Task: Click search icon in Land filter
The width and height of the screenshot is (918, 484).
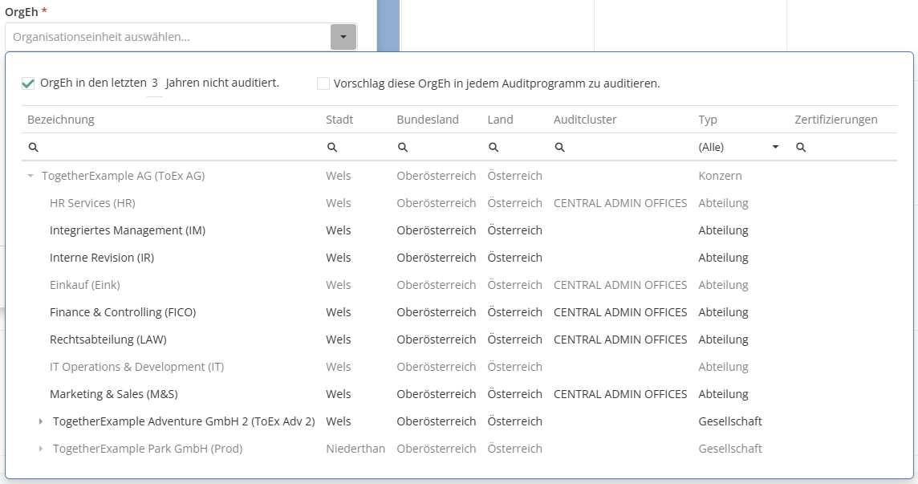Action: [494, 148]
